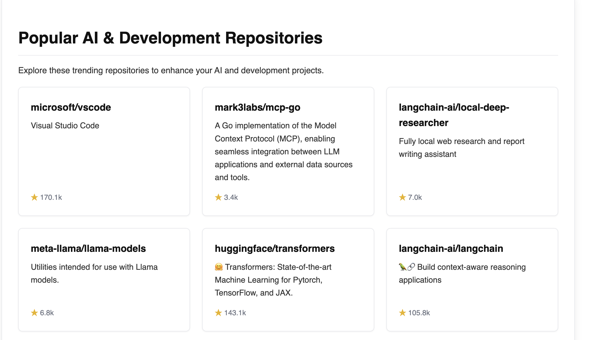Click the Visual Studio Code description text

click(65, 126)
